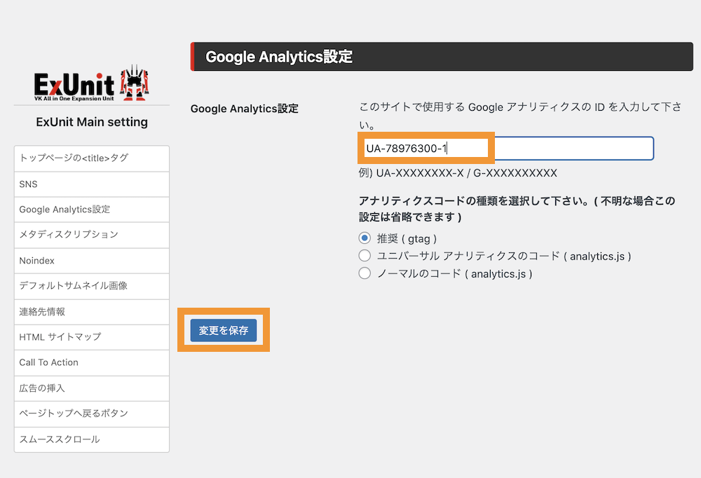Open the スムーススクロール section
The height and width of the screenshot is (478, 701).
pyautogui.click(x=92, y=439)
